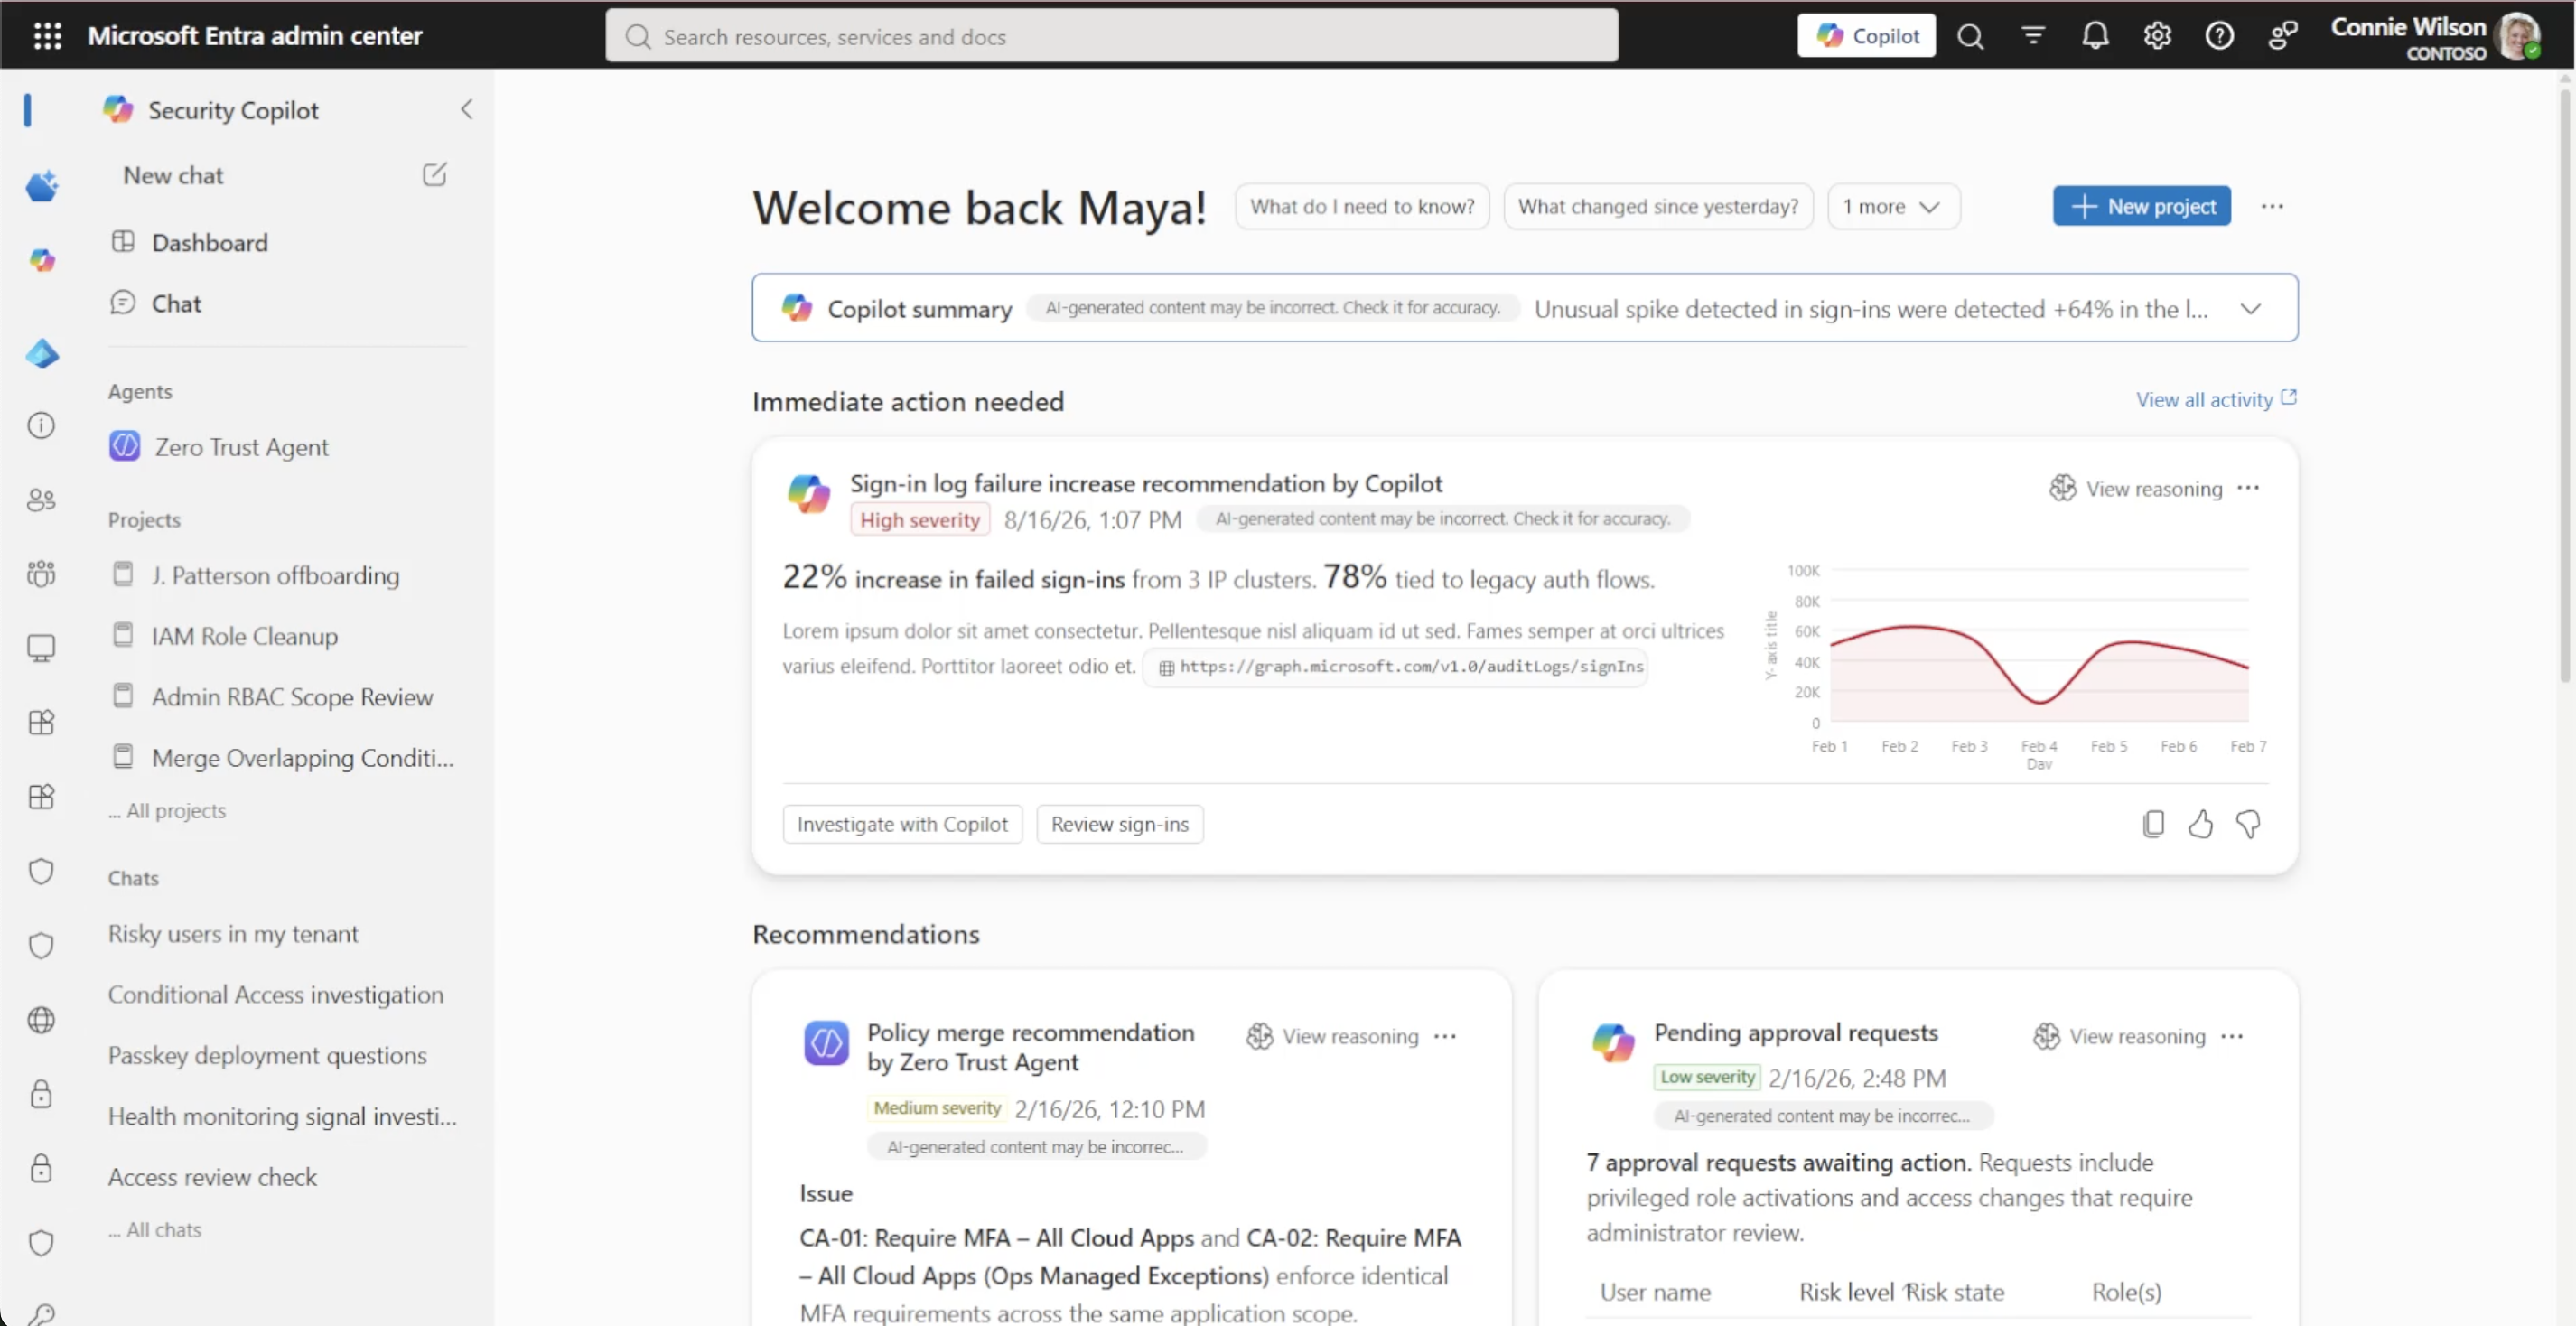The height and width of the screenshot is (1326, 2576).
Task: Click the Zero Trust Agent icon on Policy merge card
Action: point(826,1043)
